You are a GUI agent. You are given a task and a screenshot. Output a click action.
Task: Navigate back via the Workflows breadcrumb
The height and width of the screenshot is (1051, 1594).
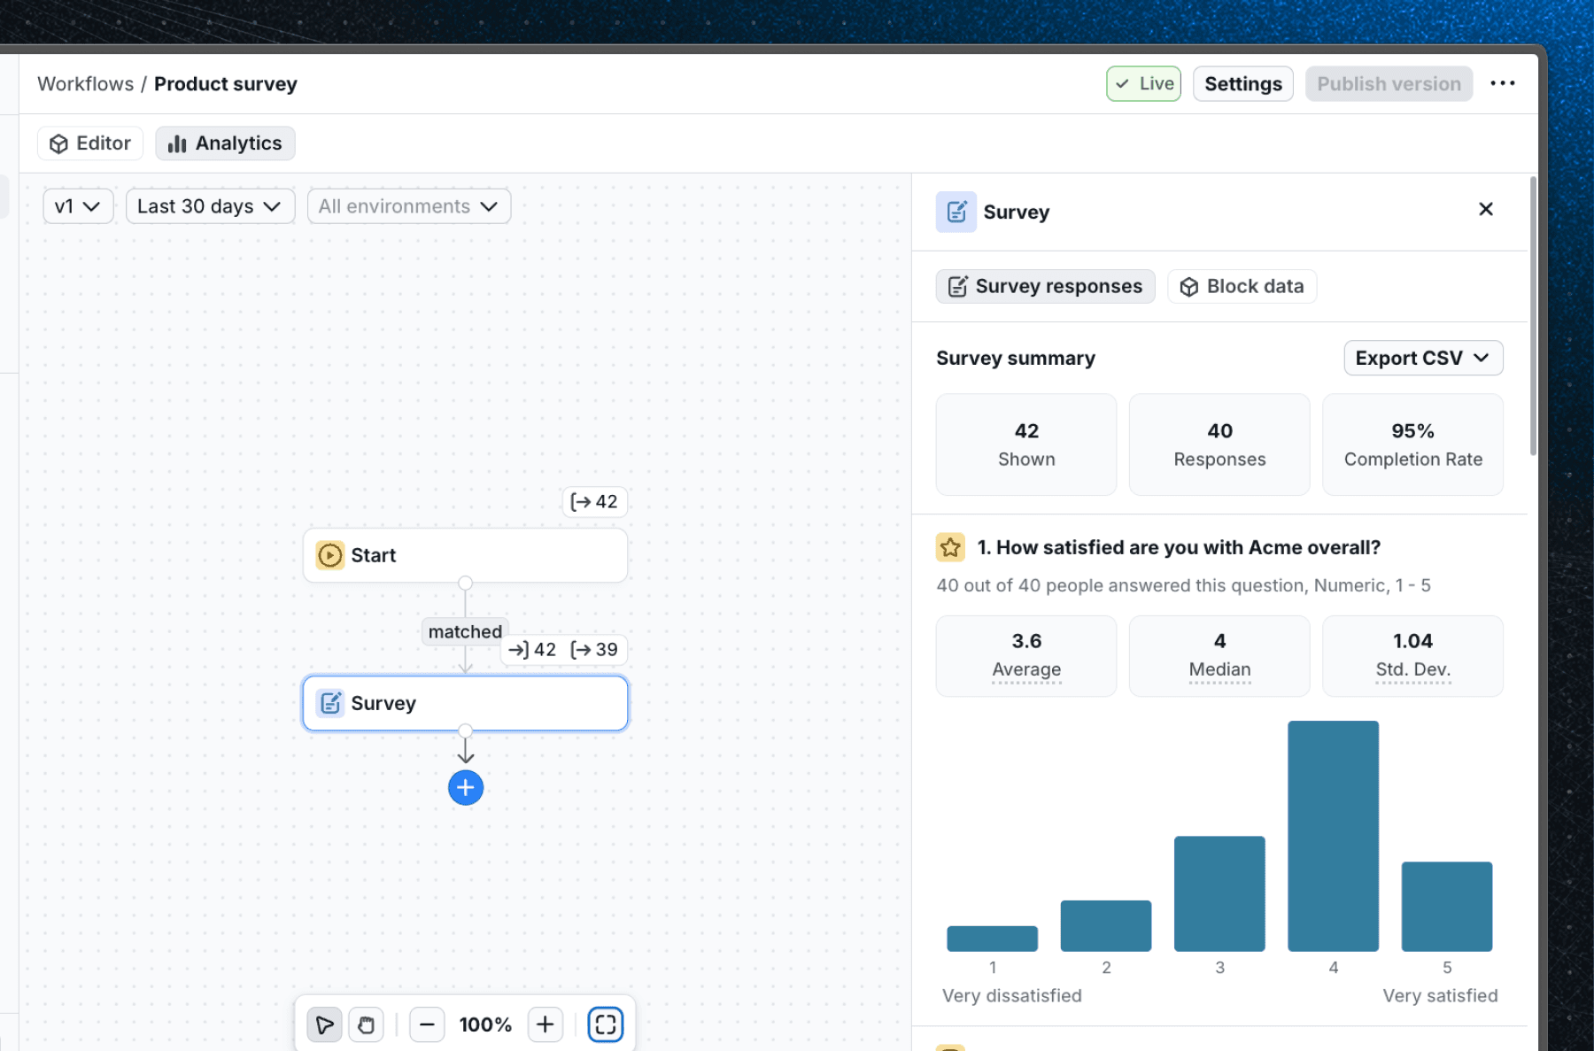coord(85,83)
